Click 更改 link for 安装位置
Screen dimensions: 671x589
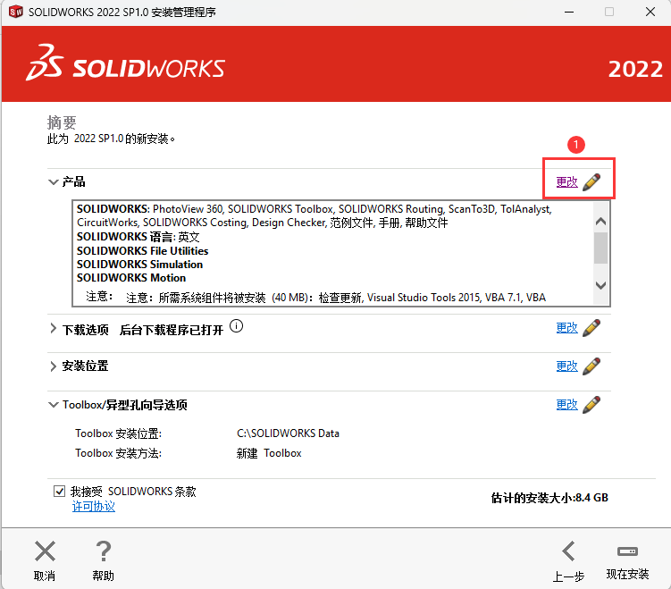pos(566,366)
